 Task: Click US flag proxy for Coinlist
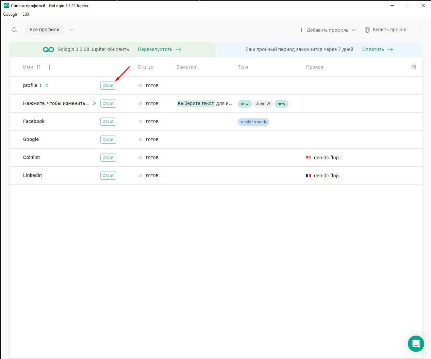pos(309,158)
